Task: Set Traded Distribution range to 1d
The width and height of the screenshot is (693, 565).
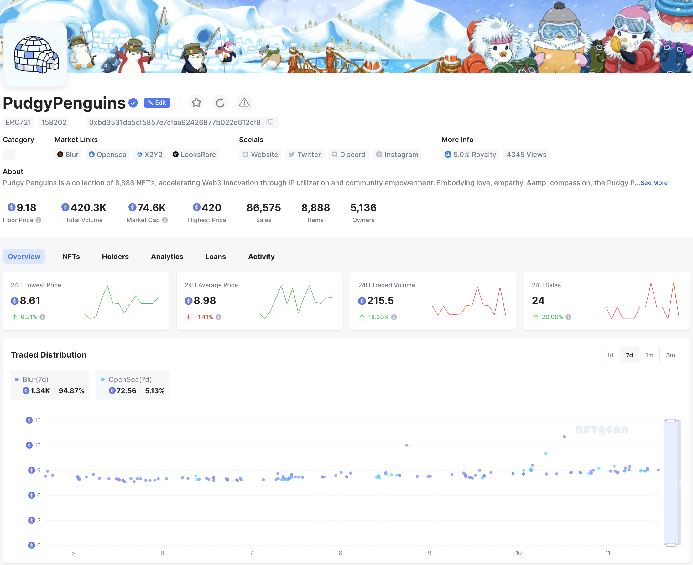Action: coord(610,355)
